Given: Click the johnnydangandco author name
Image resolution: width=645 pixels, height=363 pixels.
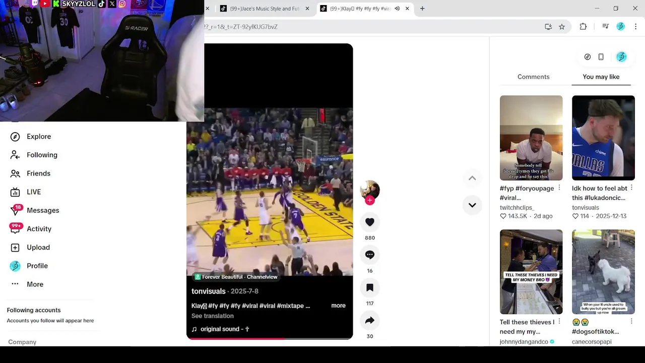Looking at the screenshot, I should click(x=524, y=342).
